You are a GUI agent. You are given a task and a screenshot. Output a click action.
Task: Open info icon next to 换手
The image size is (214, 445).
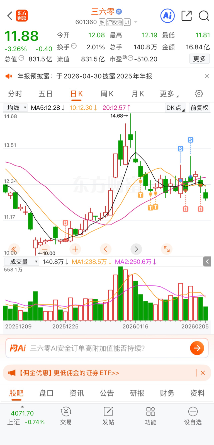coord(74,46)
